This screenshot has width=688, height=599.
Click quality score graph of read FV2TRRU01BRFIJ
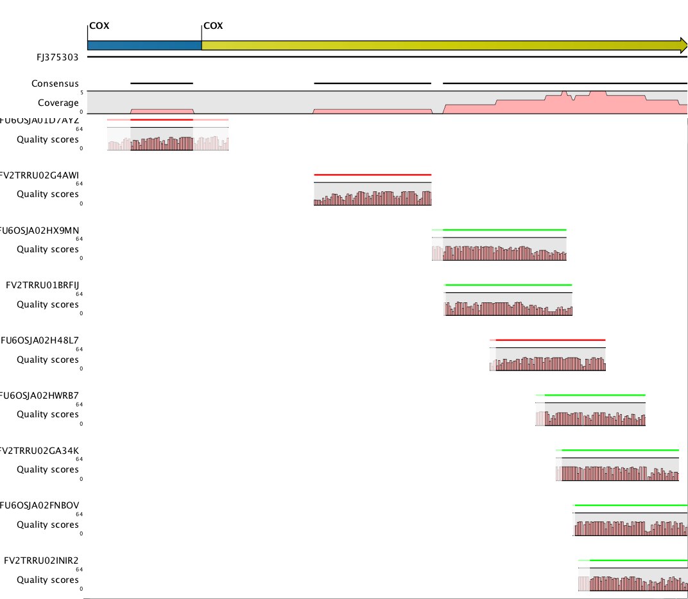[508, 306]
